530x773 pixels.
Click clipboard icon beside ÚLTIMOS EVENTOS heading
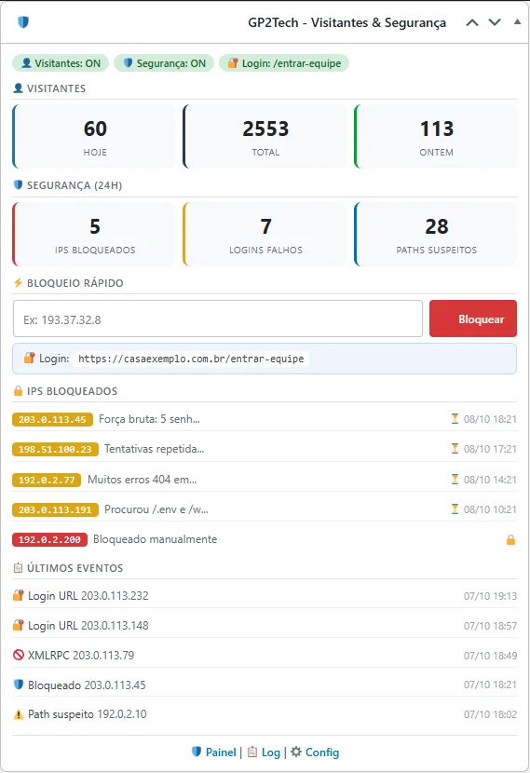pyautogui.click(x=19, y=568)
